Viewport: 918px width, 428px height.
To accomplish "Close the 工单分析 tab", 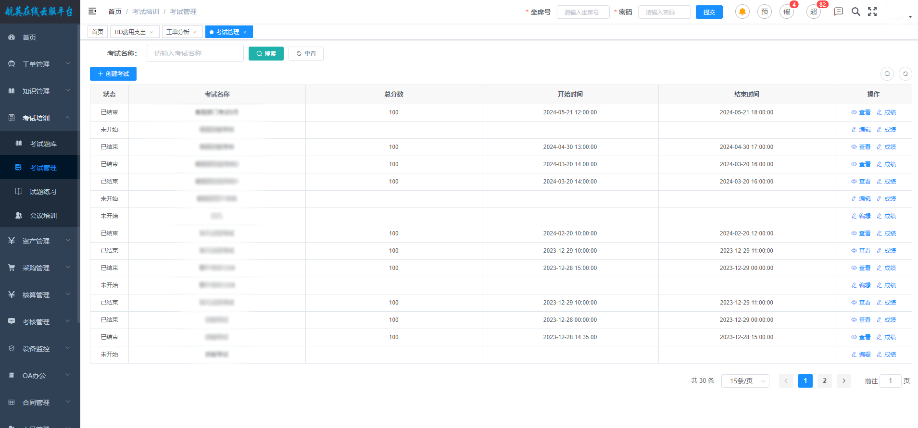I will point(195,32).
